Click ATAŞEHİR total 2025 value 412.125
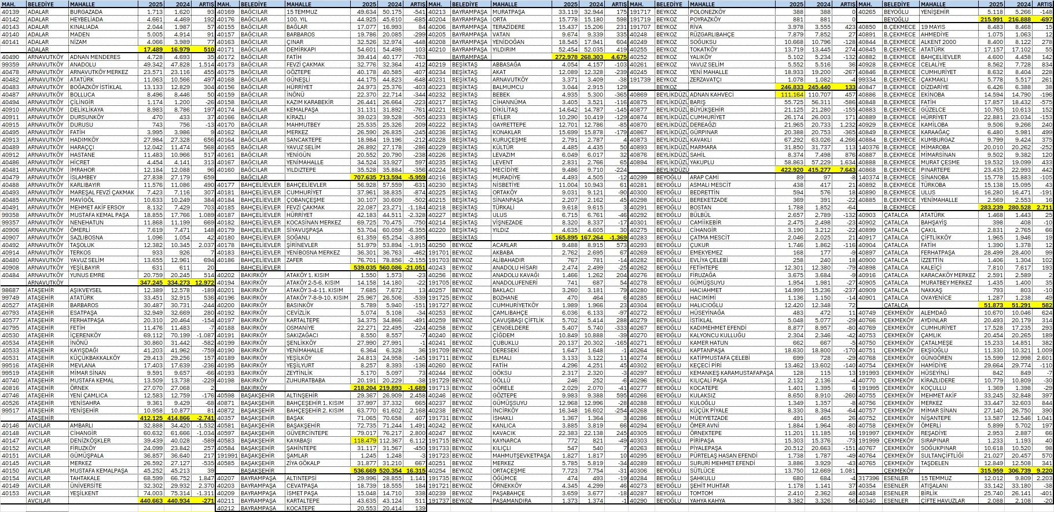This screenshot has width=1054, height=512. [x=152, y=418]
